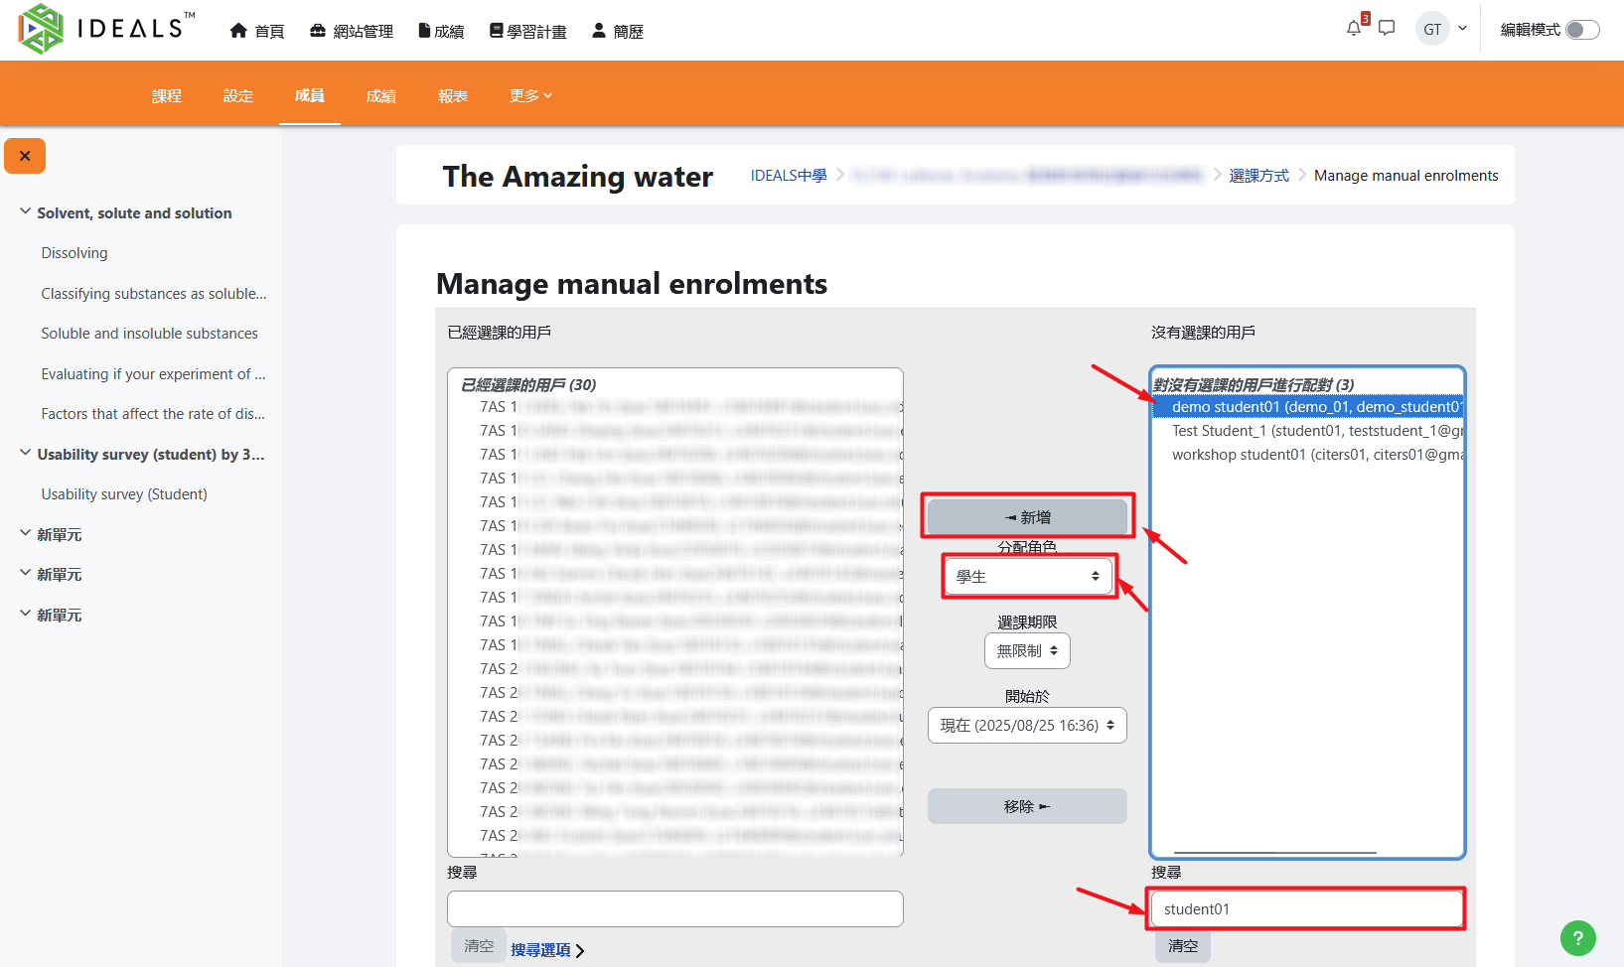Open the 更多 menu in the course navigation
1624x967 pixels.
click(x=530, y=96)
